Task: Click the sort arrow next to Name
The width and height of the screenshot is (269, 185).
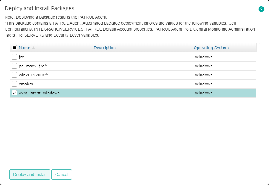Action: [x=33, y=48]
